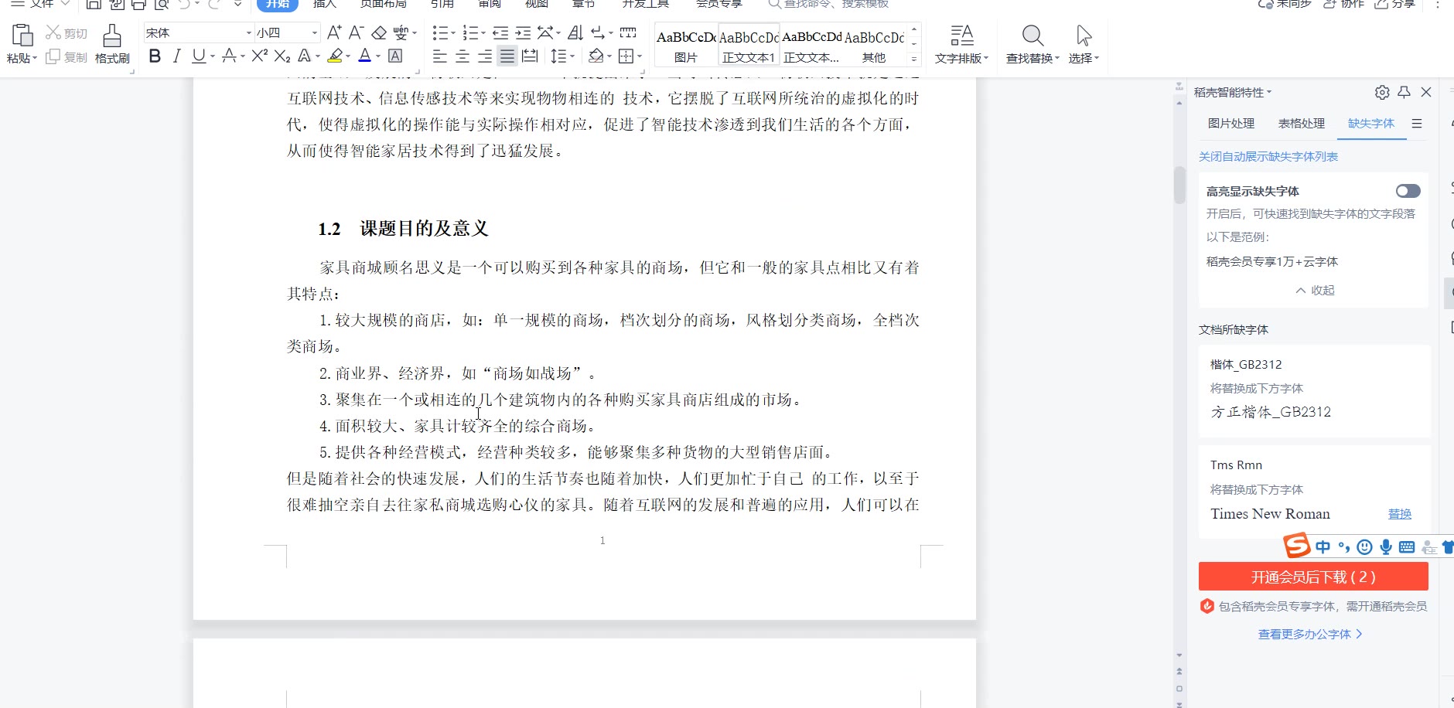Decrease paragraph indent

click(500, 32)
